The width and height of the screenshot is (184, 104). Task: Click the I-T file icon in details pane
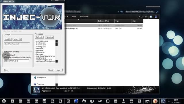37,90
